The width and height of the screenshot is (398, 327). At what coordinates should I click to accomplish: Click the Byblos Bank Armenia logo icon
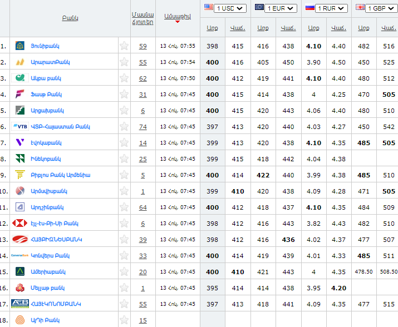20,175
